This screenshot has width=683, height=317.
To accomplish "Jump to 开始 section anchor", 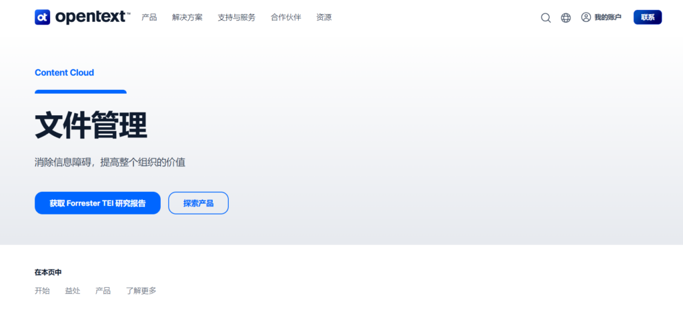I will [x=42, y=291].
